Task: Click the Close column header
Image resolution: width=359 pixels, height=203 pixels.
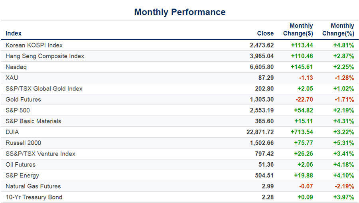Action: (265, 34)
